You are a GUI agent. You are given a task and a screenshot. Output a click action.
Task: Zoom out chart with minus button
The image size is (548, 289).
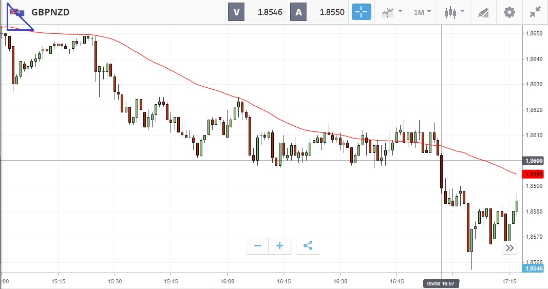click(257, 246)
